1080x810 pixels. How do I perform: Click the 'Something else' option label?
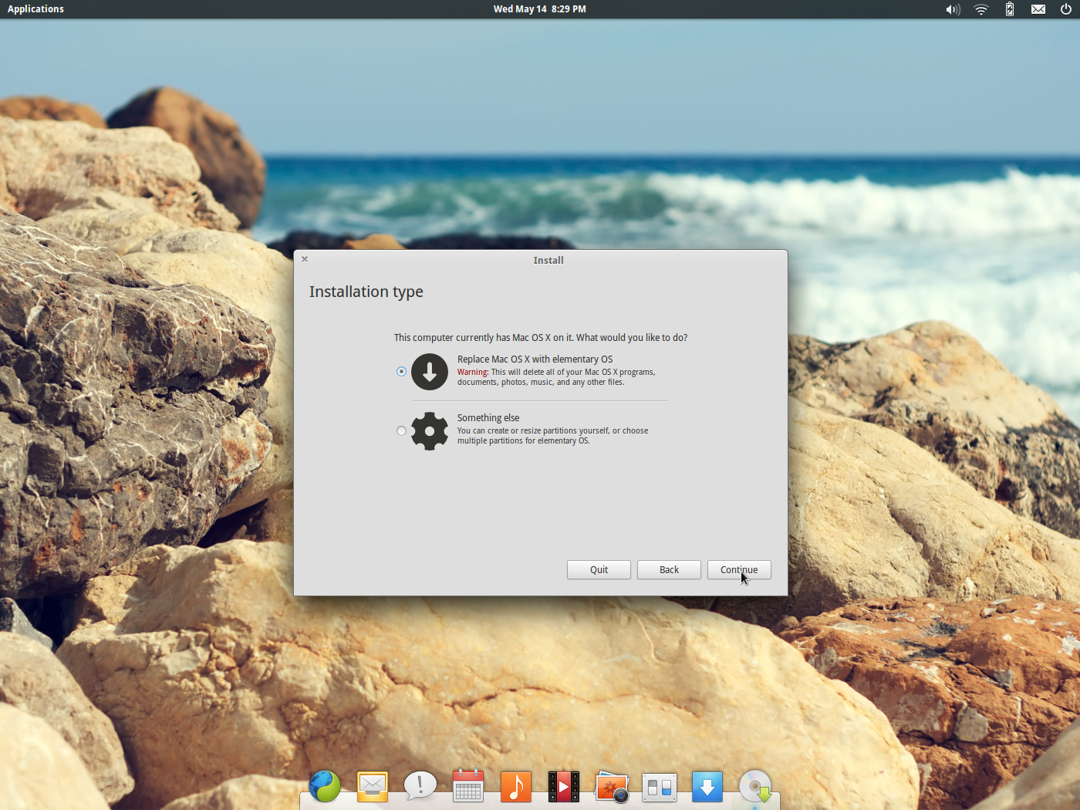click(488, 418)
